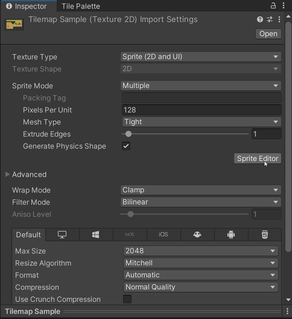Open the presets icon next to help
The height and width of the screenshot is (319, 292).
pyautogui.click(x=269, y=19)
